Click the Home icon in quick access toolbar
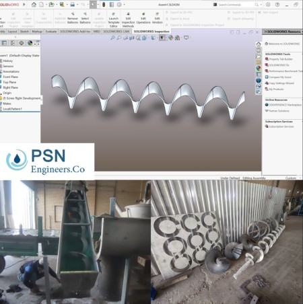This screenshot has width=303, height=304. (34, 5)
